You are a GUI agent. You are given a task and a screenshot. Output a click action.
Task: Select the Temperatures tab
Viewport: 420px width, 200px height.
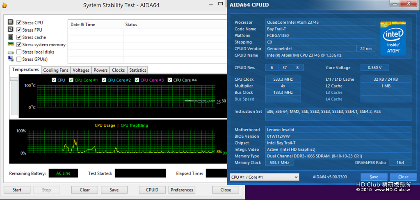click(x=25, y=70)
